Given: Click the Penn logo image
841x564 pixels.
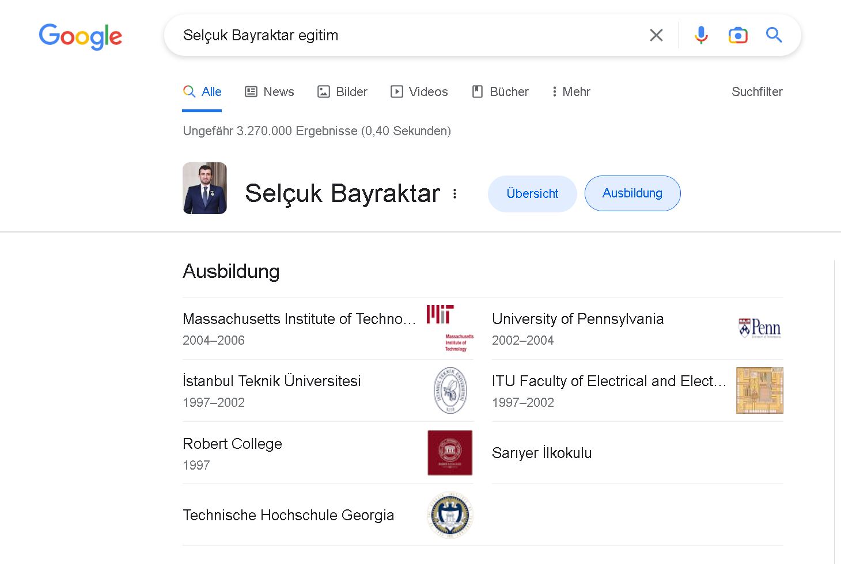Looking at the screenshot, I should [760, 328].
